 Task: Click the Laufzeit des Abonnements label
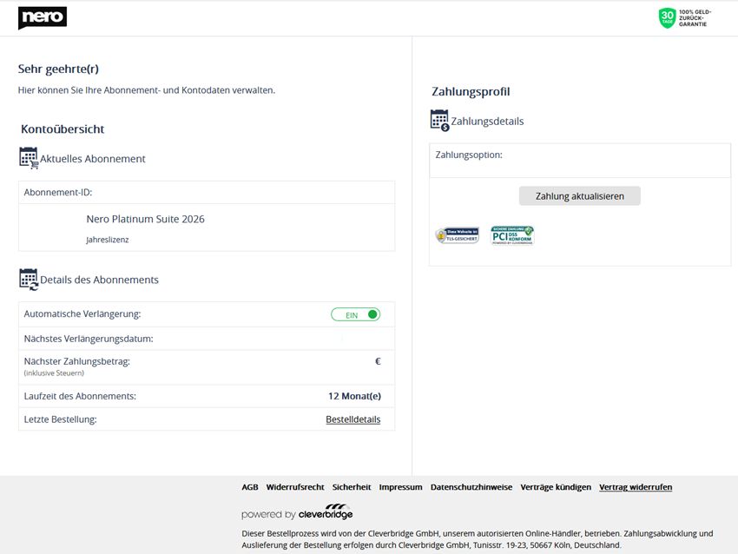[80, 396]
